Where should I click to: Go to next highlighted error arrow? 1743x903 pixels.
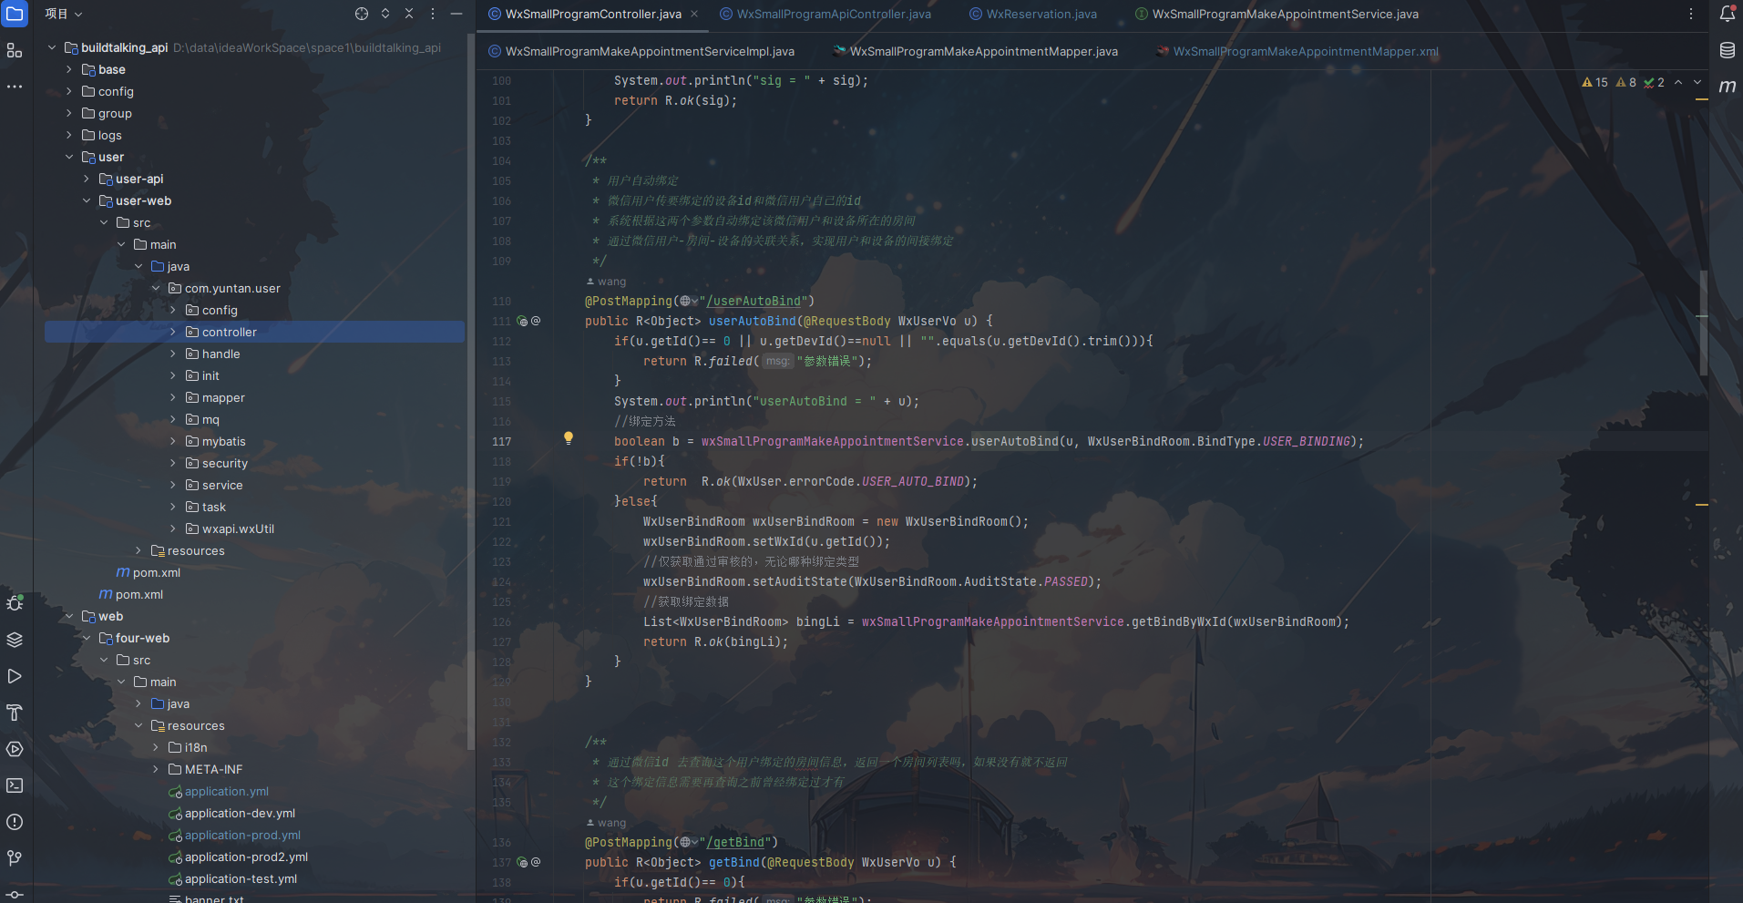(x=1697, y=82)
